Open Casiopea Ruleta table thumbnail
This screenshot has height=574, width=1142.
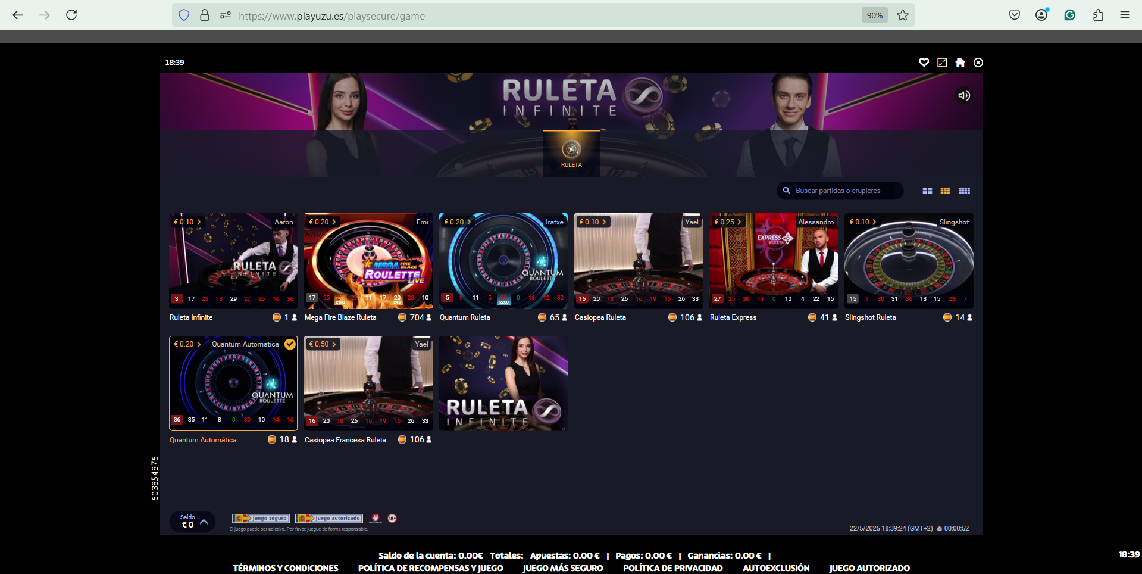(x=639, y=261)
